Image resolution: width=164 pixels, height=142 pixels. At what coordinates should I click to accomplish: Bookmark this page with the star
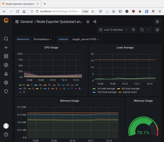point(93,12)
